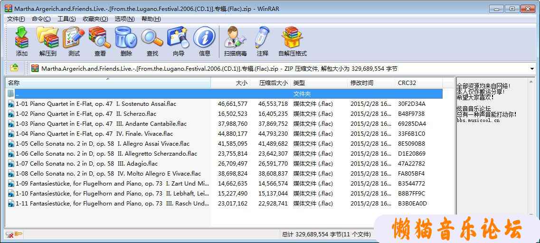Click the 解压到 (Extract to) toolbar icon
Screen dimensions: 540x243
[47, 37]
